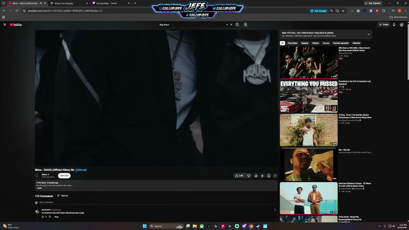Viewport: 409px width, 230px height.
Task: Open DBG Draco War Onna North thumbnail
Action: pyautogui.click(x=309, y=63)
